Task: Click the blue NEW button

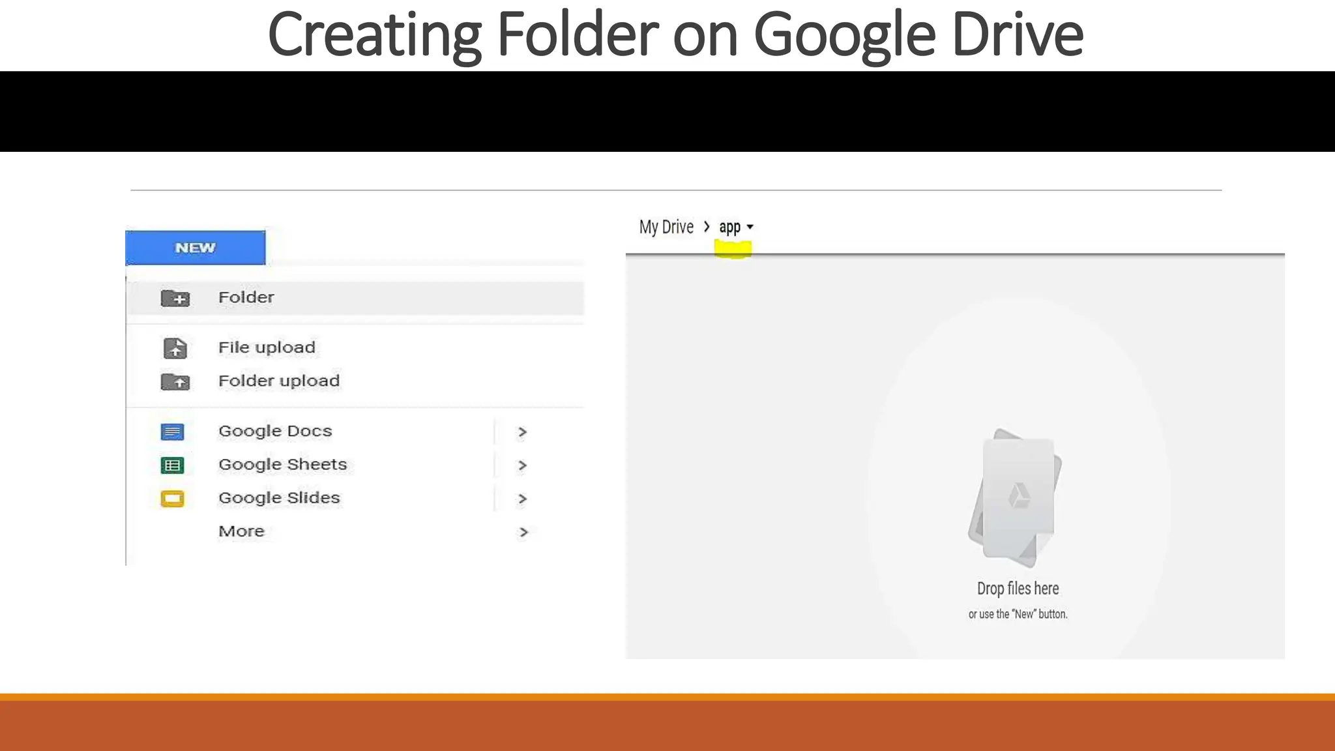Action: coord(195,248)
